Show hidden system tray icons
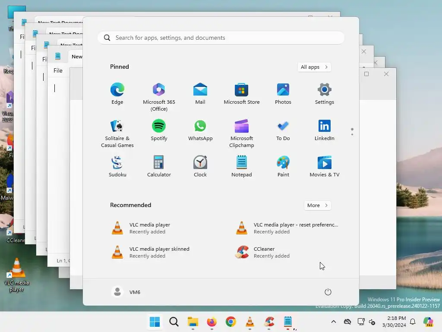 pos(334,322)
